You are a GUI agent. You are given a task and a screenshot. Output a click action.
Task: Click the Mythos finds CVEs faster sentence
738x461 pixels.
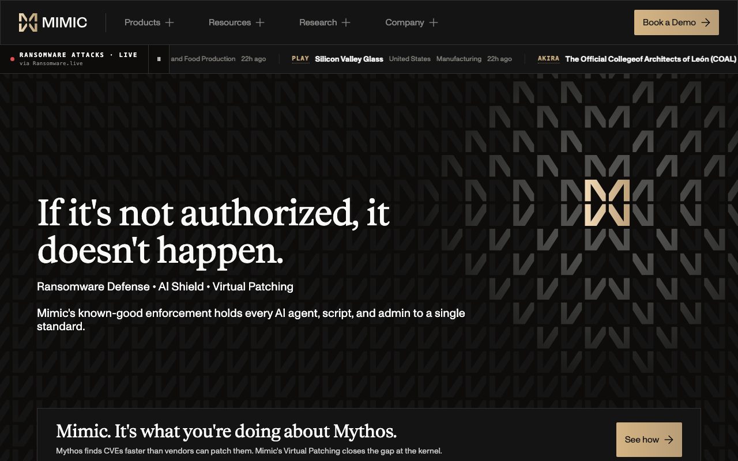point(248,451)
